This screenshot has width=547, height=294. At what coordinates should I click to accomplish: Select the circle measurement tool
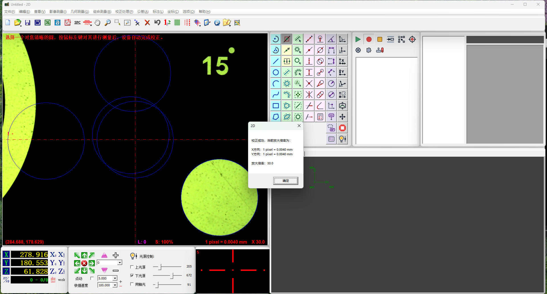[x=276, y=72]
